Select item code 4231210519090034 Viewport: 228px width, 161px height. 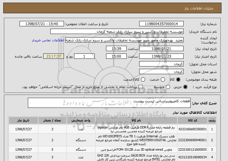[x=192, y=157]
